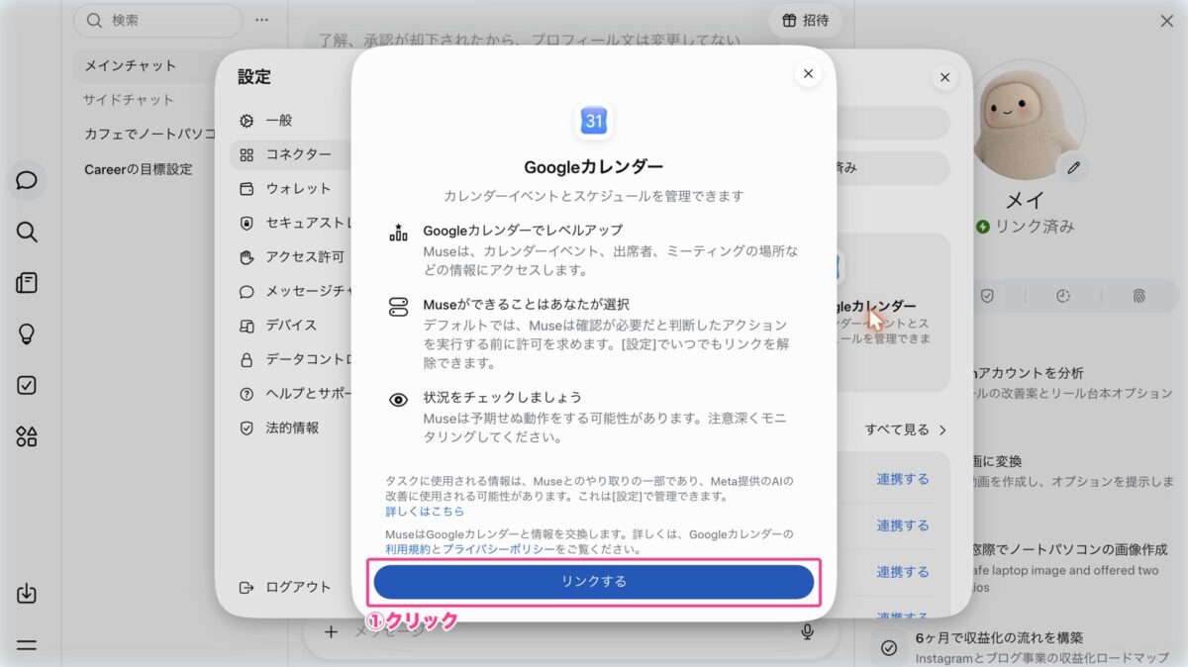Viewport: 1188px width, 667px height.
Task: Select Careerの目標設定 chat entry
Action: click(x=139, y=169)
